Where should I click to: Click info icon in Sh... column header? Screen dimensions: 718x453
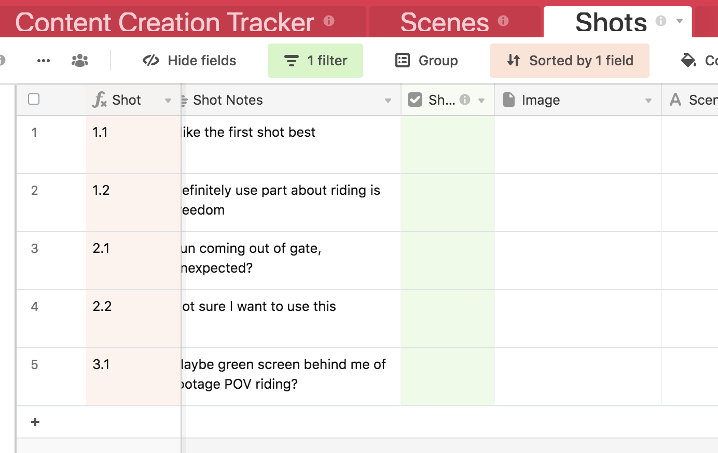click(465, 100)
